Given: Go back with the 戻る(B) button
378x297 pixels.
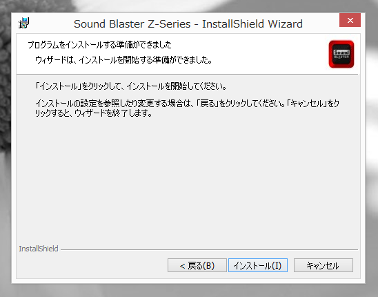Looking at the screenshot, I should click(197, 265).
